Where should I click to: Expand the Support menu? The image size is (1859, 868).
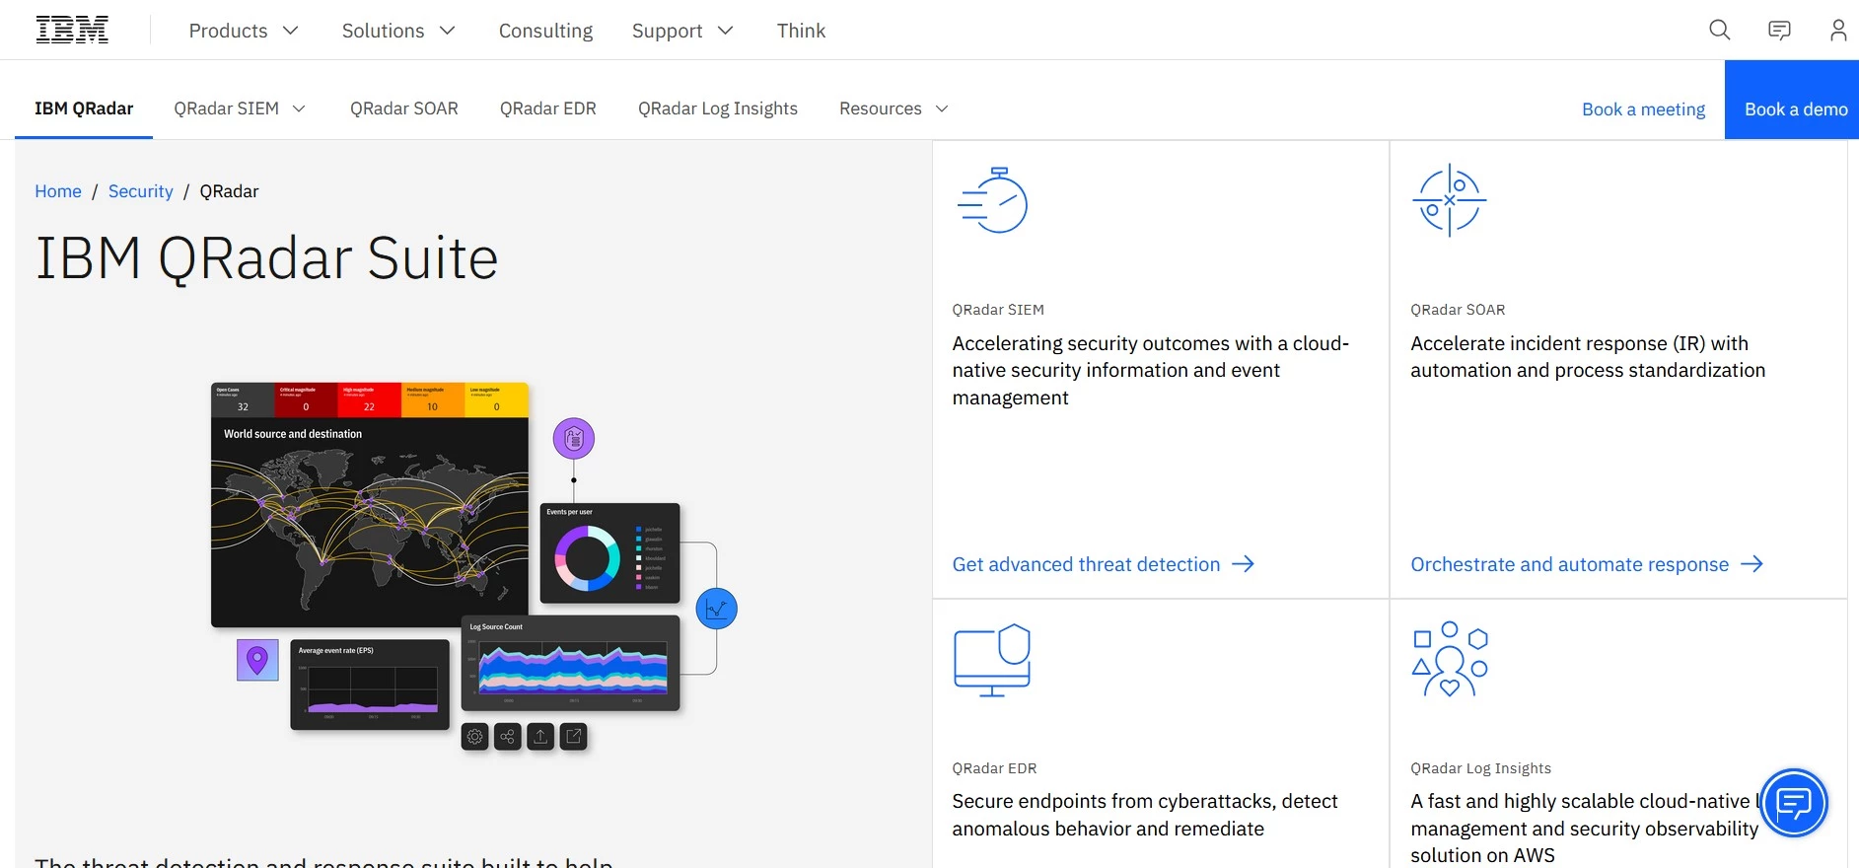tap(682, 31)
